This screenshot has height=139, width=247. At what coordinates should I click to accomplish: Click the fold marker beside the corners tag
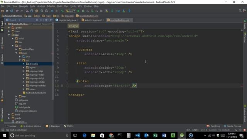(67, 49)
